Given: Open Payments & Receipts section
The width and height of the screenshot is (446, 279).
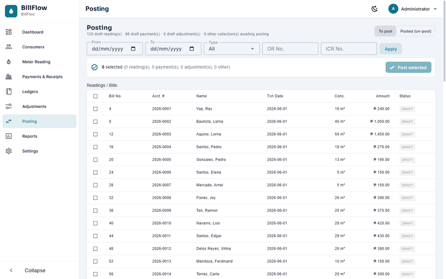Looking at the screenshot, I should click(x=39, y=76).
